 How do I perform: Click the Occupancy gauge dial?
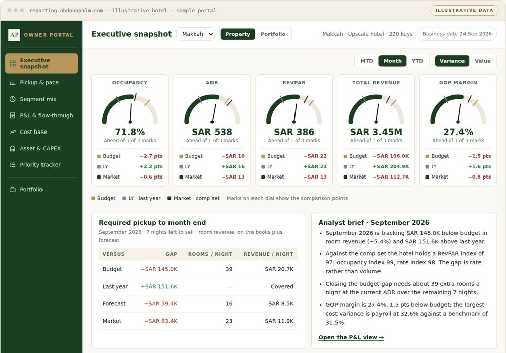tap(130, 109)
